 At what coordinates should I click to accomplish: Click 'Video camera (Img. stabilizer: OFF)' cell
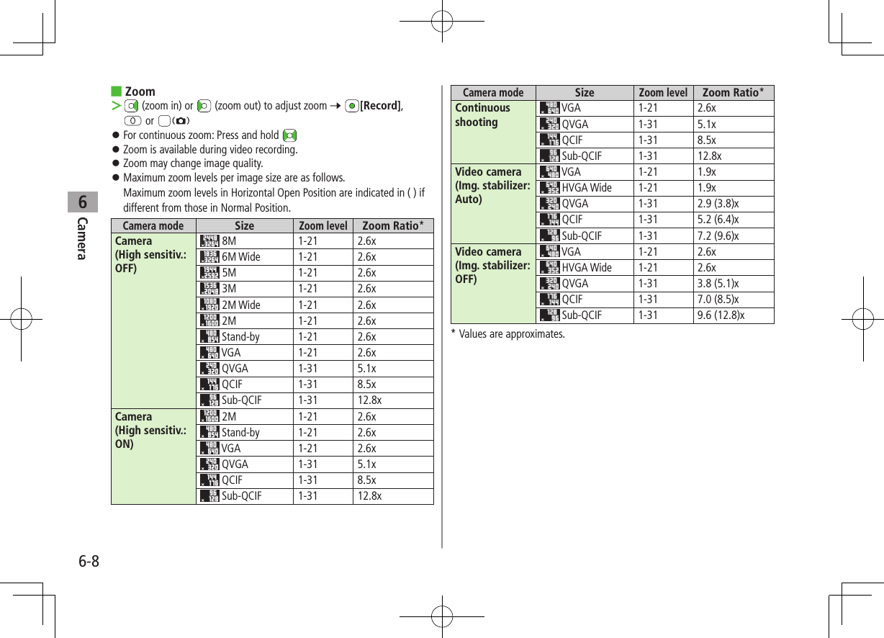pyautogui.click(x=493, y=284)
